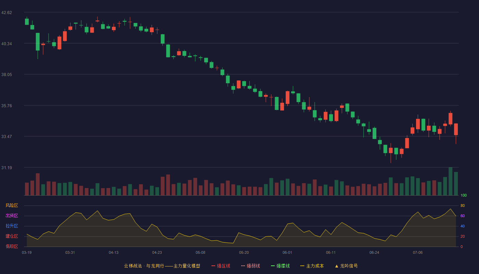Toggle the 强弱线 legend series
479x274 pixels.
(x=250, y=266)
